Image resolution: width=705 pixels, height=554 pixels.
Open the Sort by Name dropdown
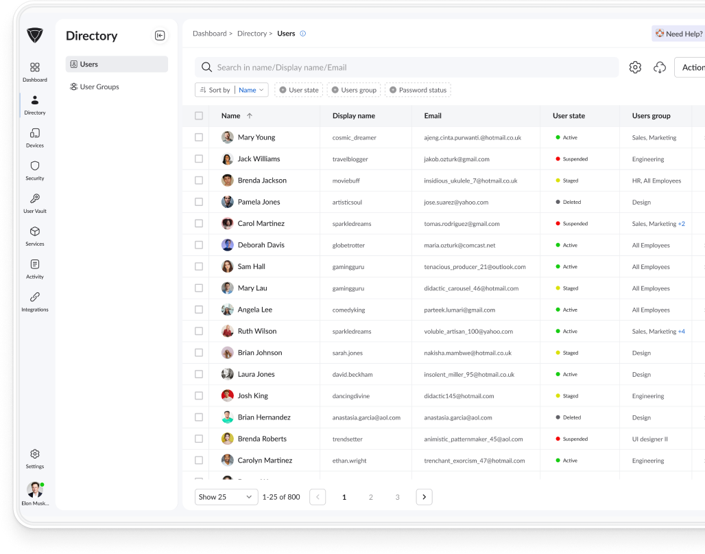pyautogui.click(x=232, y=90)
